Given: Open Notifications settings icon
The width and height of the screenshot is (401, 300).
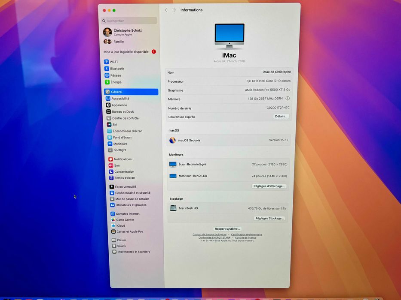Looking at the screenshot, I should (x=110, y=159).
